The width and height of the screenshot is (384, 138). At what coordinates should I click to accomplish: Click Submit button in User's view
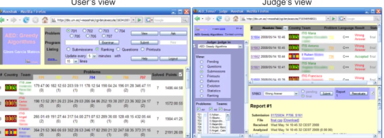coord(144,43)
